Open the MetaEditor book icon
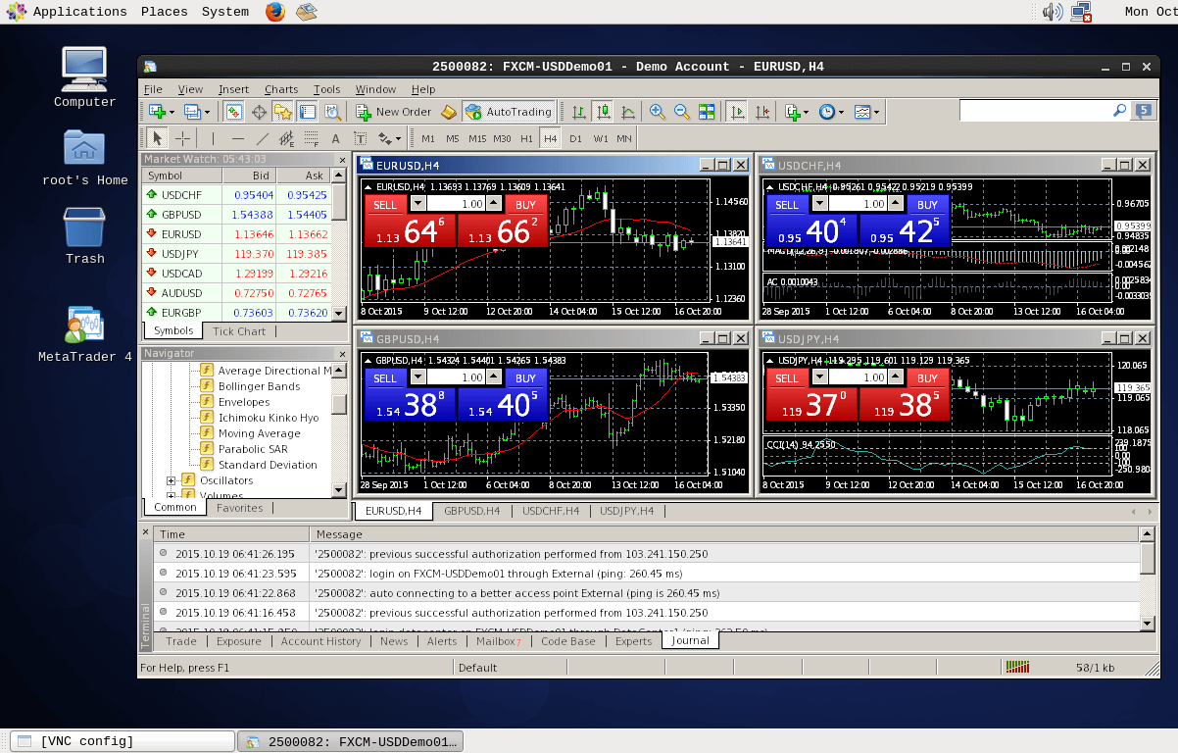Screen dimensions: 1178x753 coord(449,112)
